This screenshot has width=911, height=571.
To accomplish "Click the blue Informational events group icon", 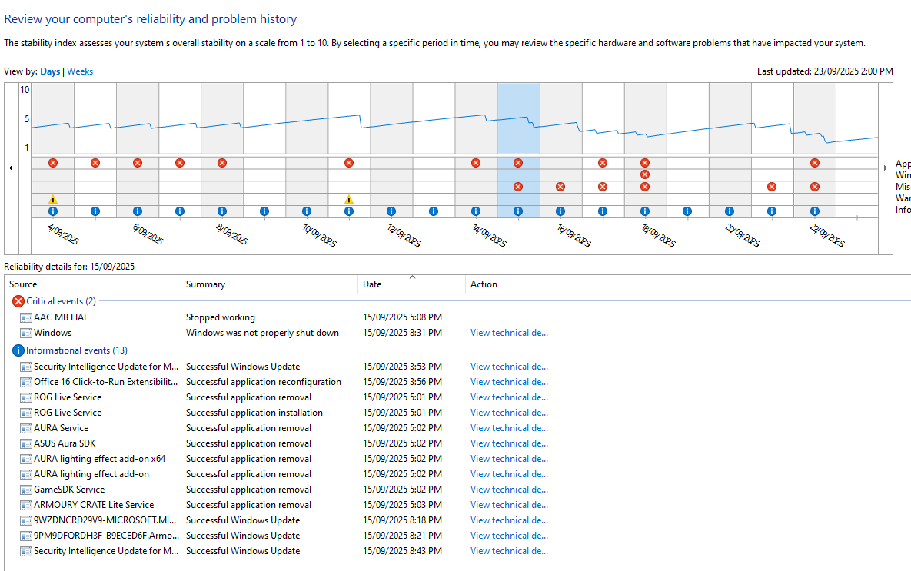I will [18, 350].
